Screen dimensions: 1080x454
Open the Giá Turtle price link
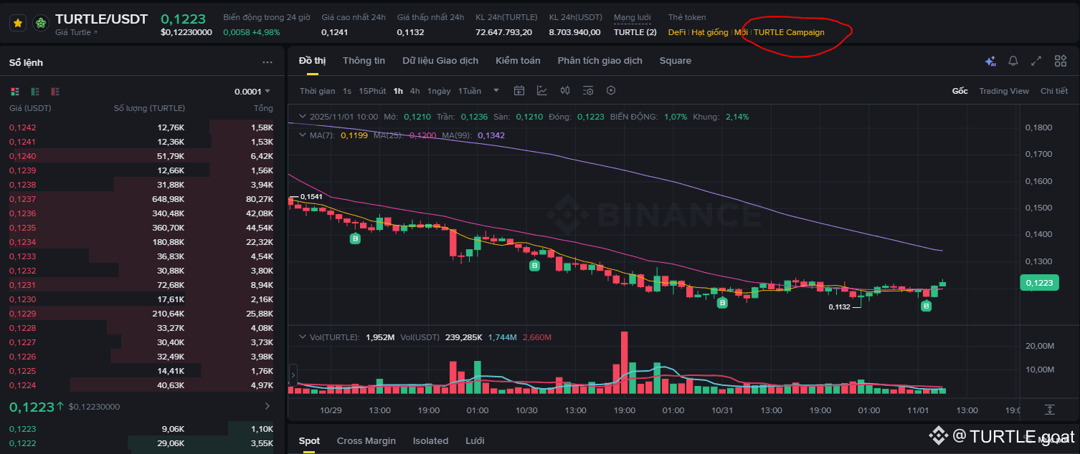click(76, 33)
